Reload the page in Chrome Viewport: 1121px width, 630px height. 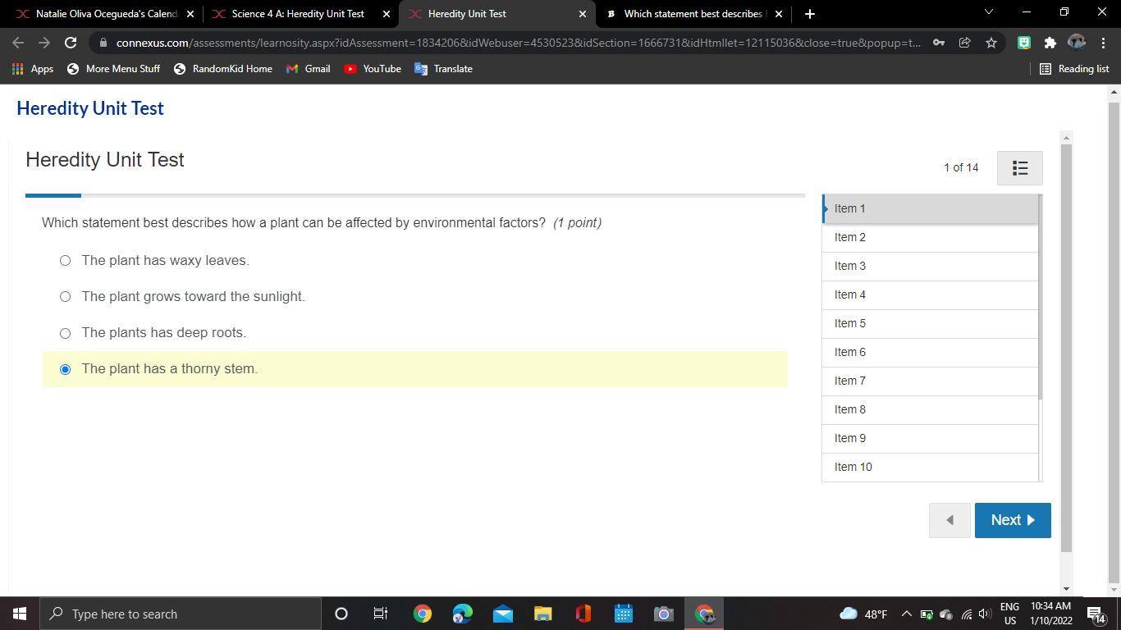click(71, 43)
